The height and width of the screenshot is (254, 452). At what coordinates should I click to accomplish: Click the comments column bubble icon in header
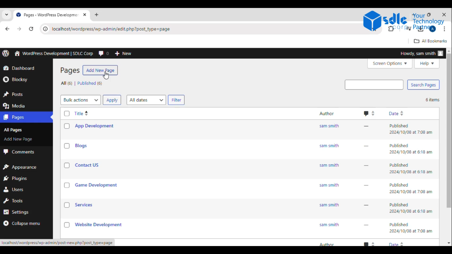click(x=366, y=113)
